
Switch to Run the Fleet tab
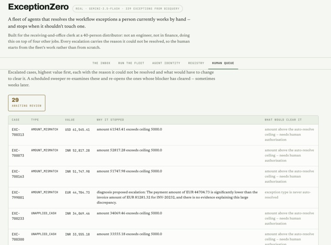(x=131, y=63)
